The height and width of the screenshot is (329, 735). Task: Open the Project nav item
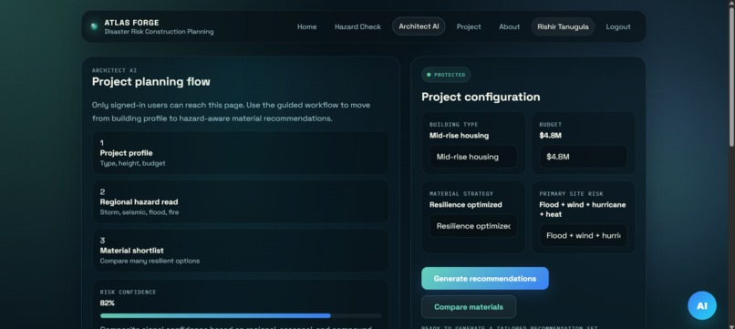pos(469,26)
